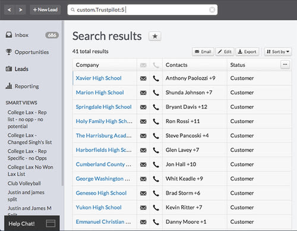The height and width of the screenshot is (231, 297).
Task: Click the bulk Edit button
Action: coord(225,52)
